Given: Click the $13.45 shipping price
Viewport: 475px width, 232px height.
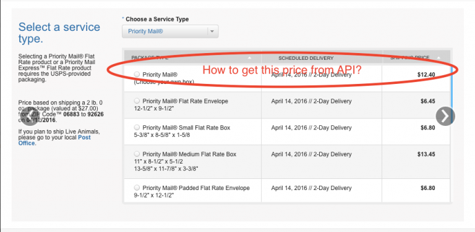Looking at the screenshot, I should 426,154.
